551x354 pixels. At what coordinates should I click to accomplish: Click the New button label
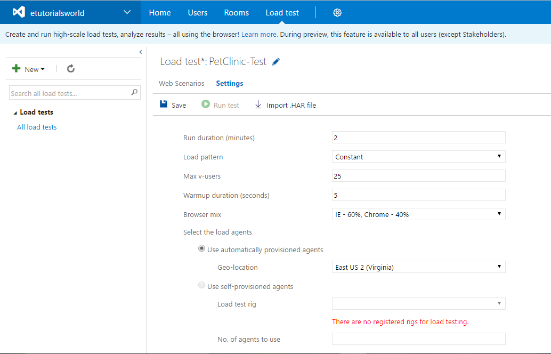(x=31, y=69)
